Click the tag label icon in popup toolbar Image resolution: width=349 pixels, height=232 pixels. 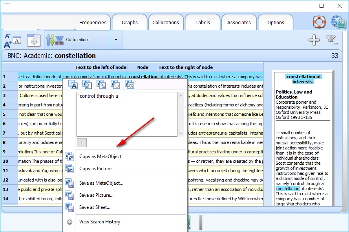click(x=115, y=84)
